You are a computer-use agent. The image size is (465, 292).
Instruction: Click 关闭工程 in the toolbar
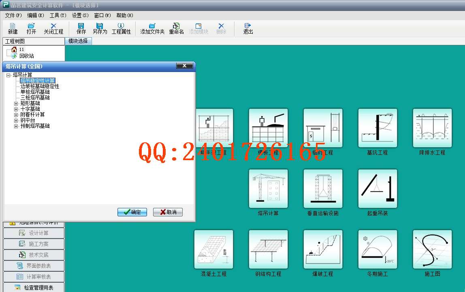click(x=53, y=28)
